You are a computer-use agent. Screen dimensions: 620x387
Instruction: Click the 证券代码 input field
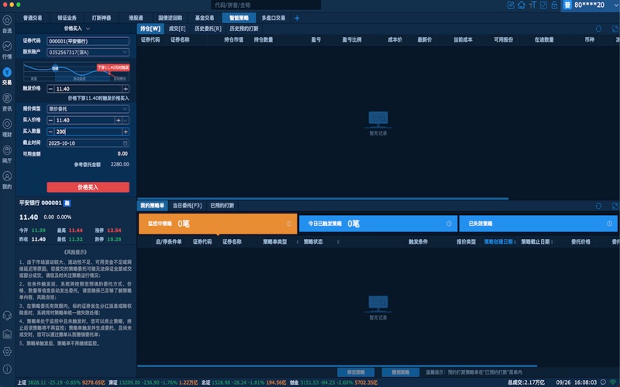coord(87,40)
